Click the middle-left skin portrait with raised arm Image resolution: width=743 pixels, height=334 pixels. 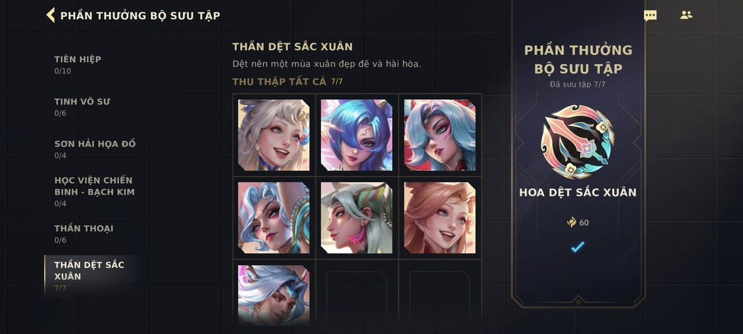pos(274,218)
